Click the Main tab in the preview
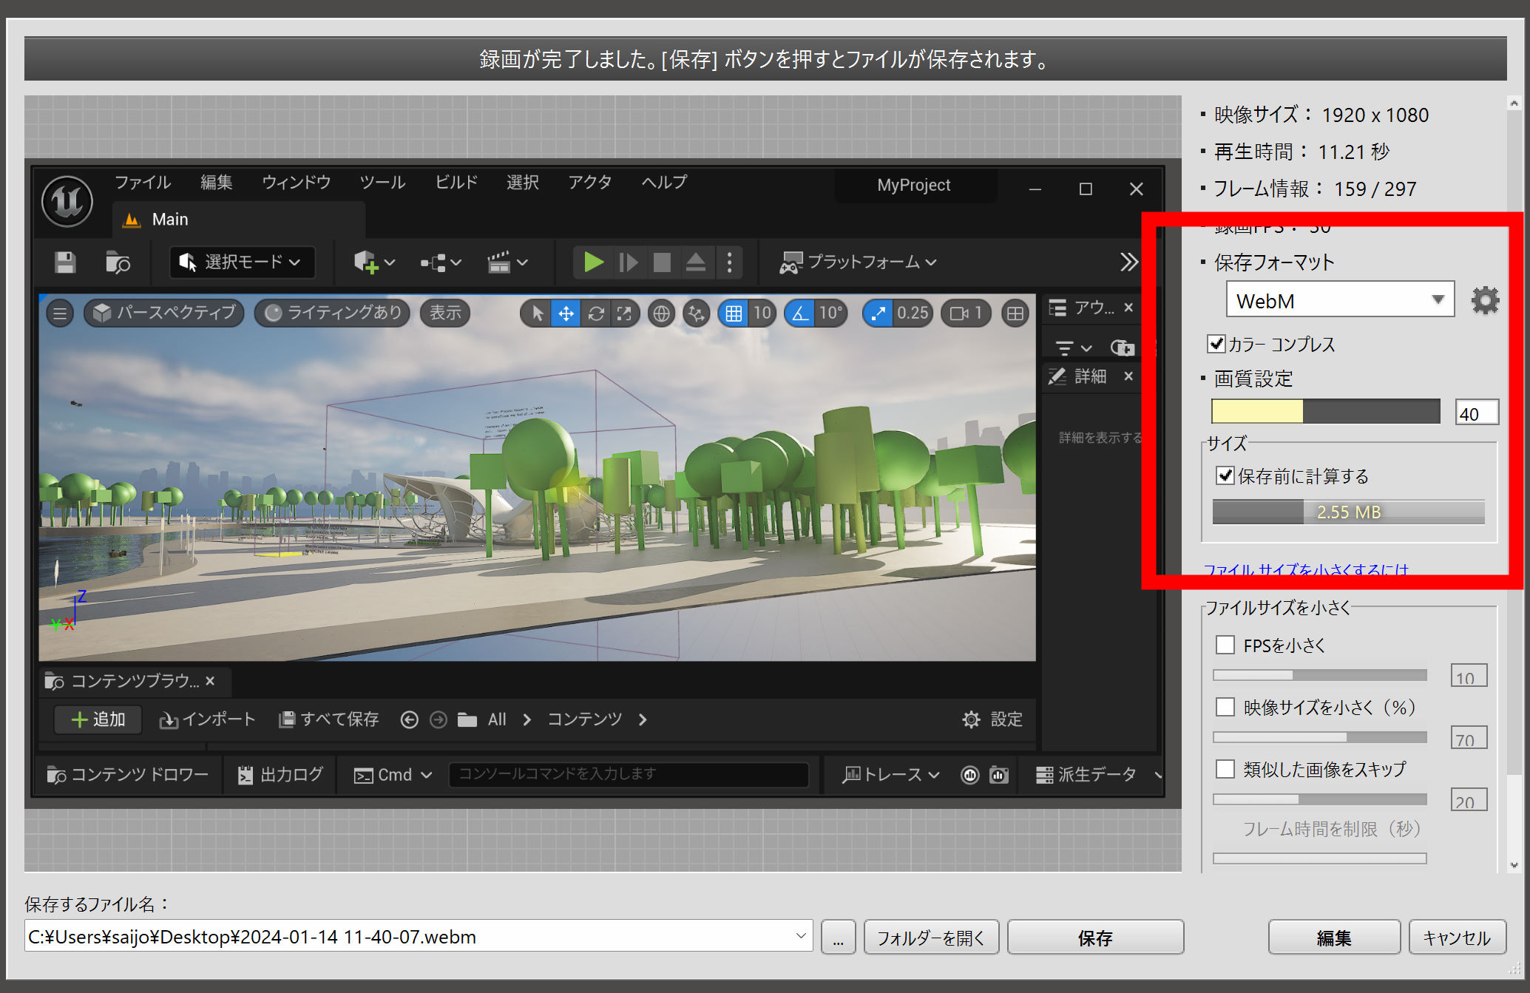 (x=169, y=220)
